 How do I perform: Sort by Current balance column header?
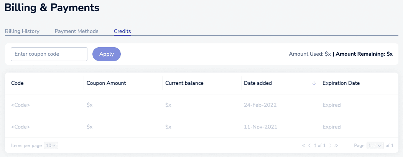click(184, 83)
